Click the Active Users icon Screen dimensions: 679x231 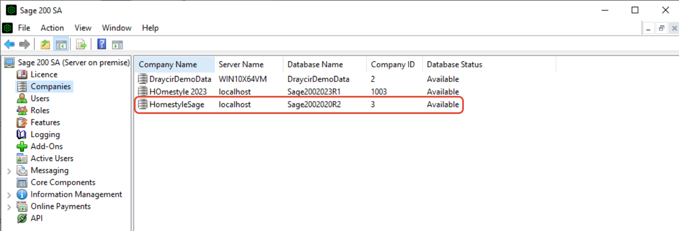22,158
